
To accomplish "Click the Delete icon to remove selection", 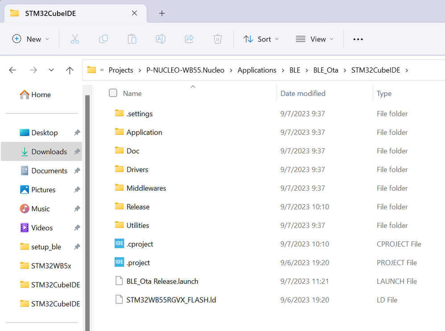I will (218, 39).
